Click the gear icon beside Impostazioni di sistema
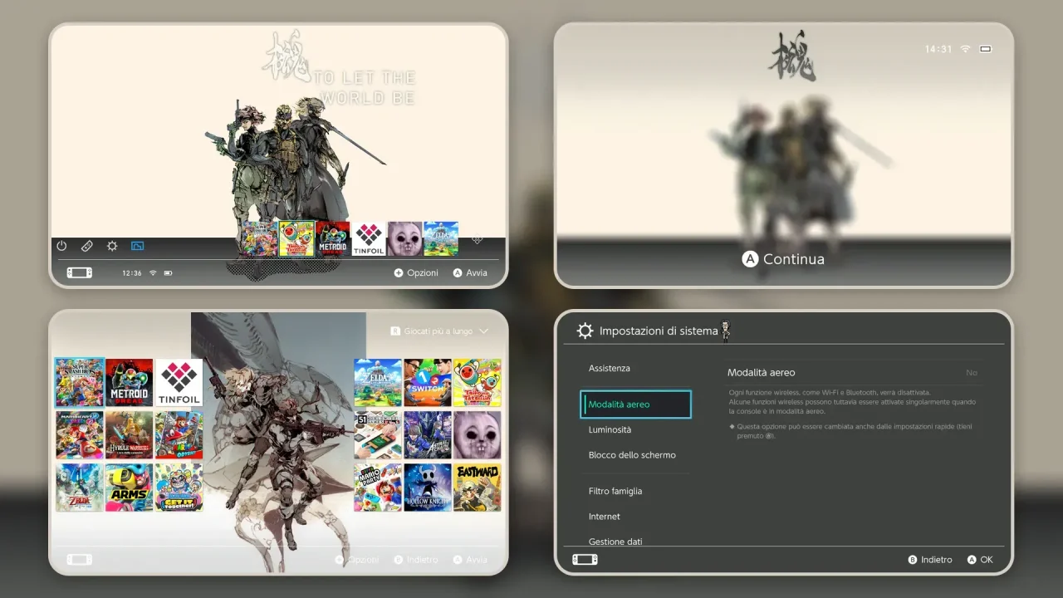This screenshot has width=1063, height=598. click(585, 331)
